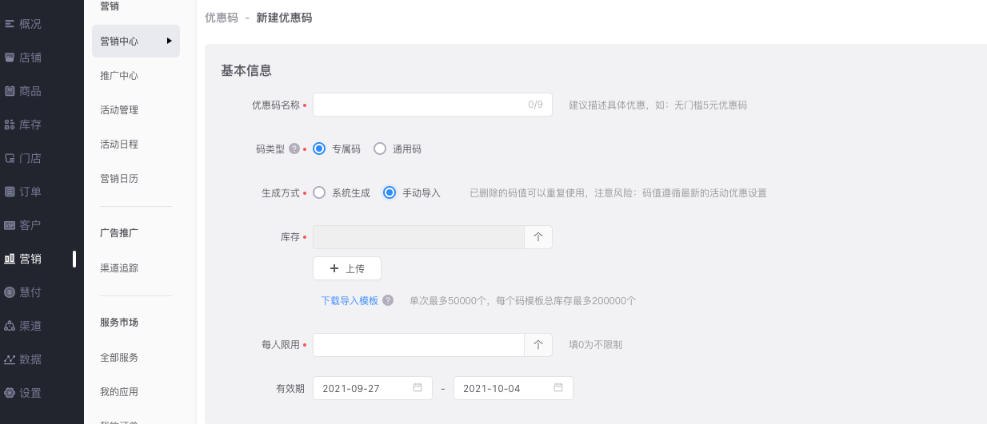Screen dimensions: 987x424
Task: Click help icon beside 下载导入模板
Action: tap(388, 301)
